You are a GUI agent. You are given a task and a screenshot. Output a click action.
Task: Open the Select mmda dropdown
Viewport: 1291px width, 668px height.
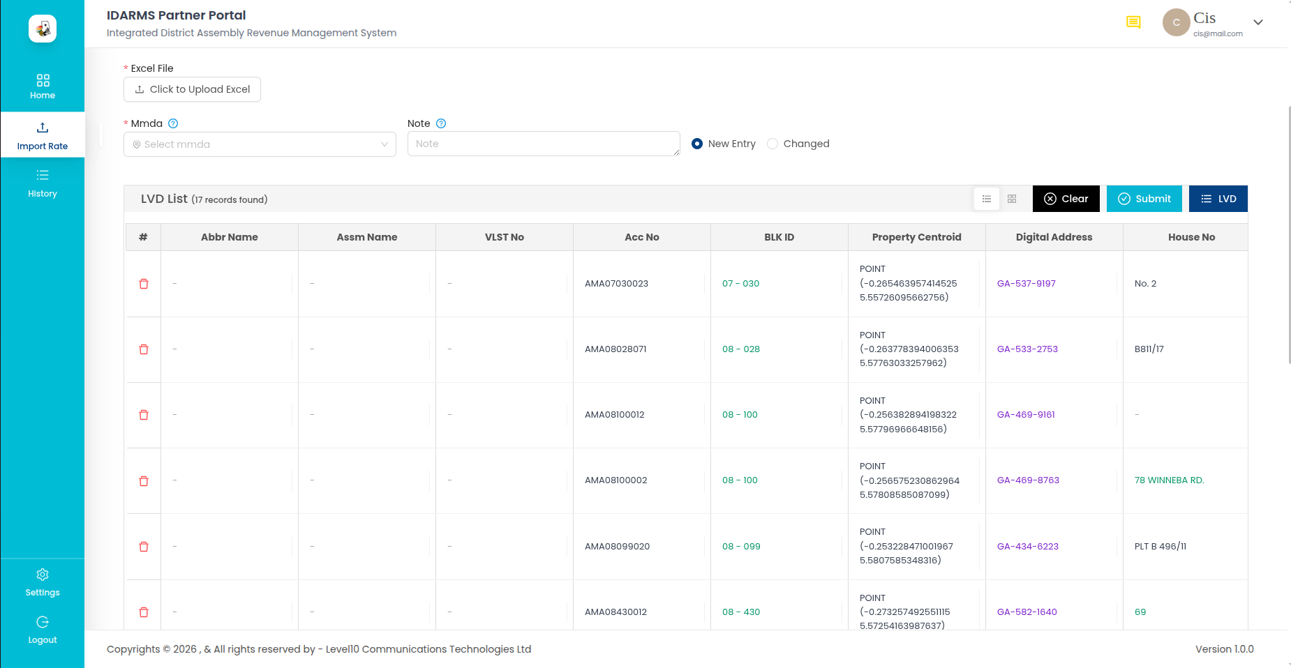coord(260,144)
